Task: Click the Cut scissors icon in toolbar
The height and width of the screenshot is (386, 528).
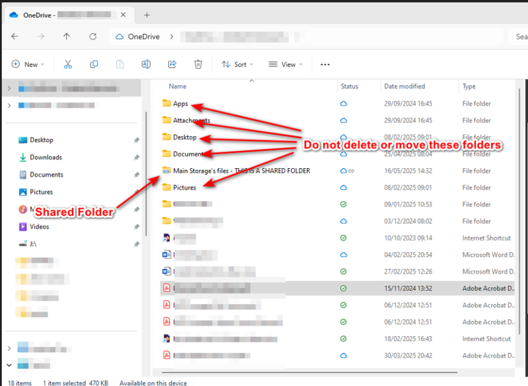Action: point(68,64)
